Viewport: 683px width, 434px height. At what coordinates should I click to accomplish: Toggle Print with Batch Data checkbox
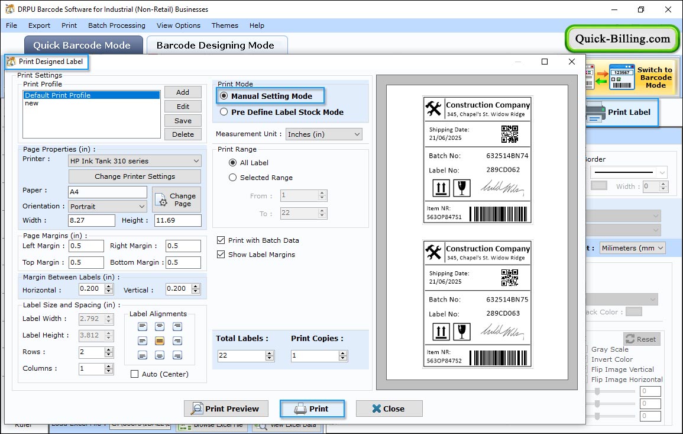[221, 240]
